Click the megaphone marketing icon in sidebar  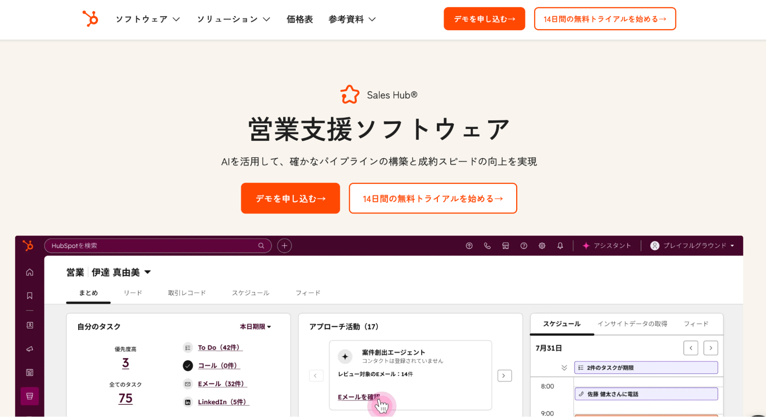(x=30, y=349)
